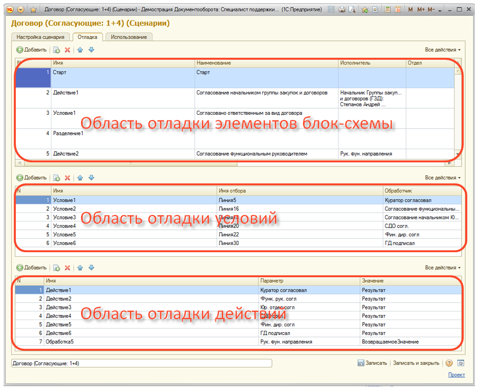This screenshot has height=388, width=479.
Task: Open the calendar icon in title bar
Action: click(397, 10)
